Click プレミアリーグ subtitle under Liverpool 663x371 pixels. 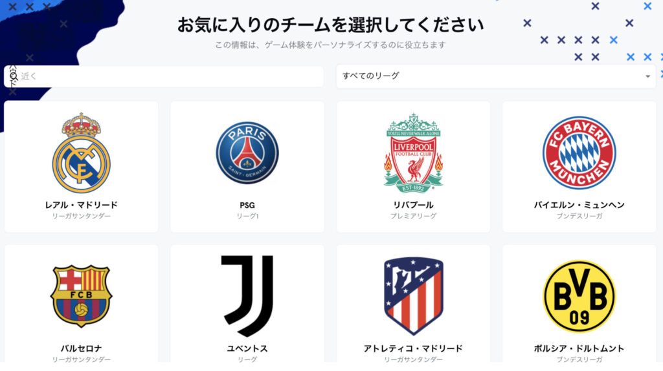413,216
